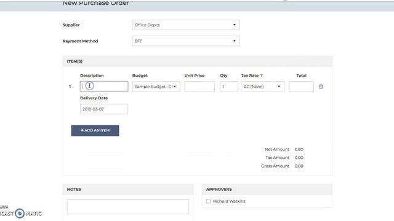Click inside the Notes text area

128,206
